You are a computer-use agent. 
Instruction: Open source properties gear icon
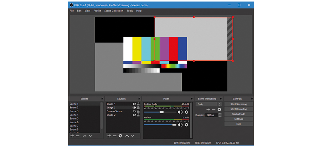tap(120, 136)
